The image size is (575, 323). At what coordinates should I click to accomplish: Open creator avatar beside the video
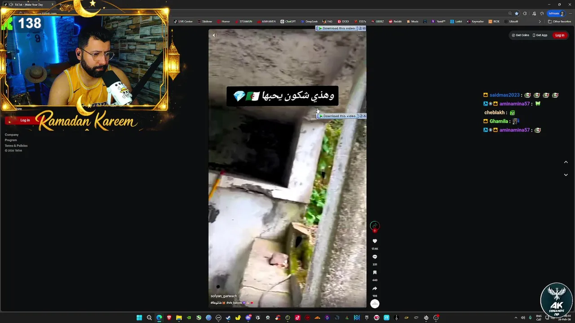375,226
